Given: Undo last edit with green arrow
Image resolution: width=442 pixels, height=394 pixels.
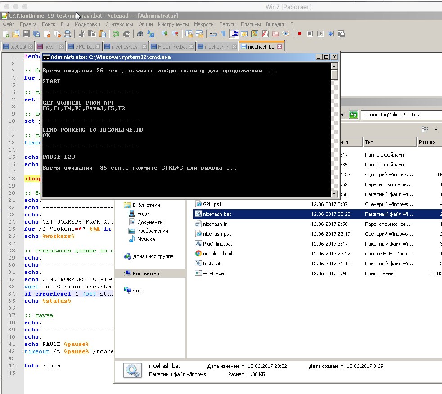Looking at the screenshot, I should click(x=116, y=34).
